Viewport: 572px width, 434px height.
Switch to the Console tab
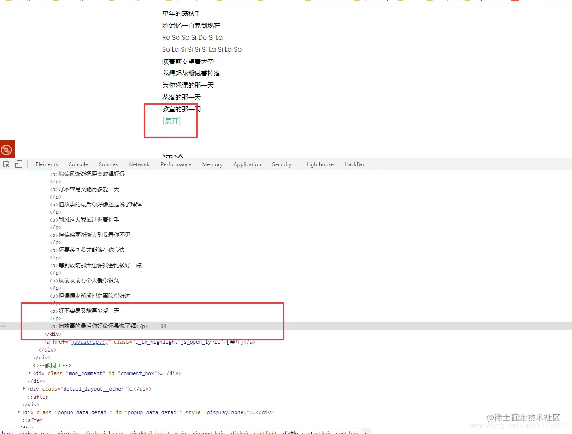78,164
